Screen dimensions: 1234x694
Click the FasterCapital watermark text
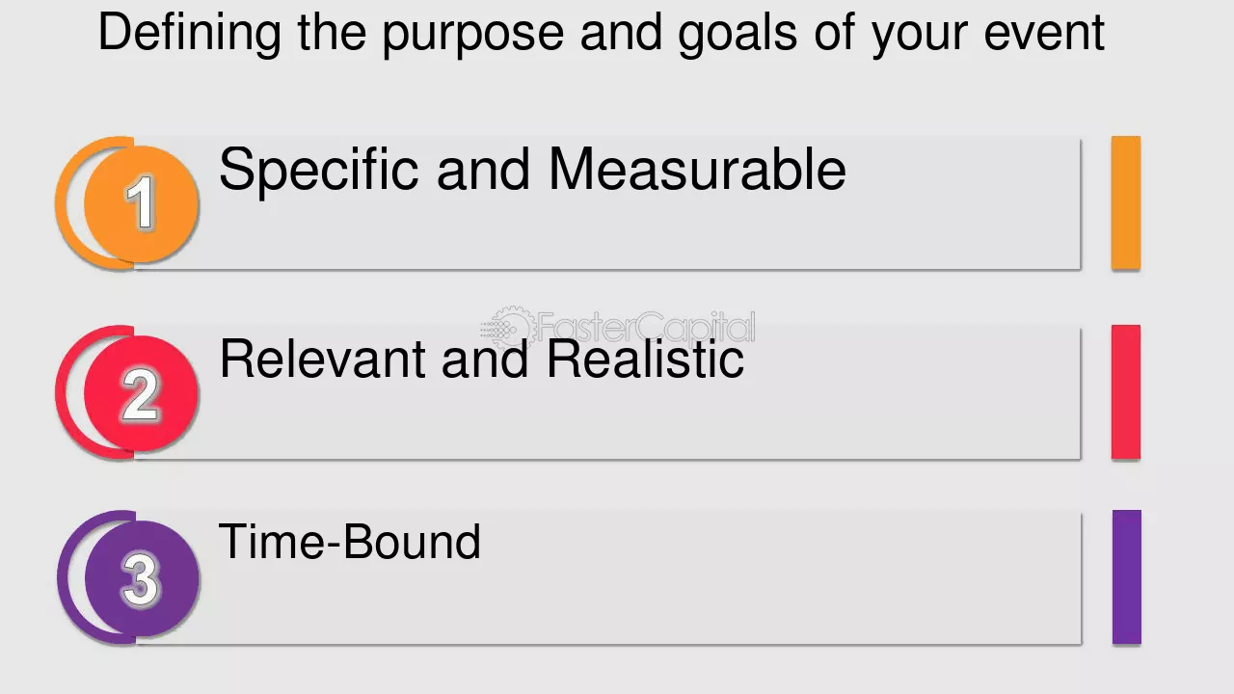pos(645,328)
